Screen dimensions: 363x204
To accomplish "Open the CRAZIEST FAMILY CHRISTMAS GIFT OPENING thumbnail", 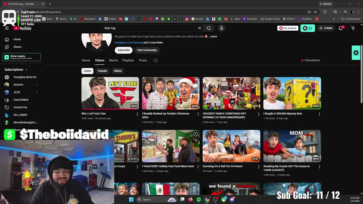I will (x=231, y=93).
